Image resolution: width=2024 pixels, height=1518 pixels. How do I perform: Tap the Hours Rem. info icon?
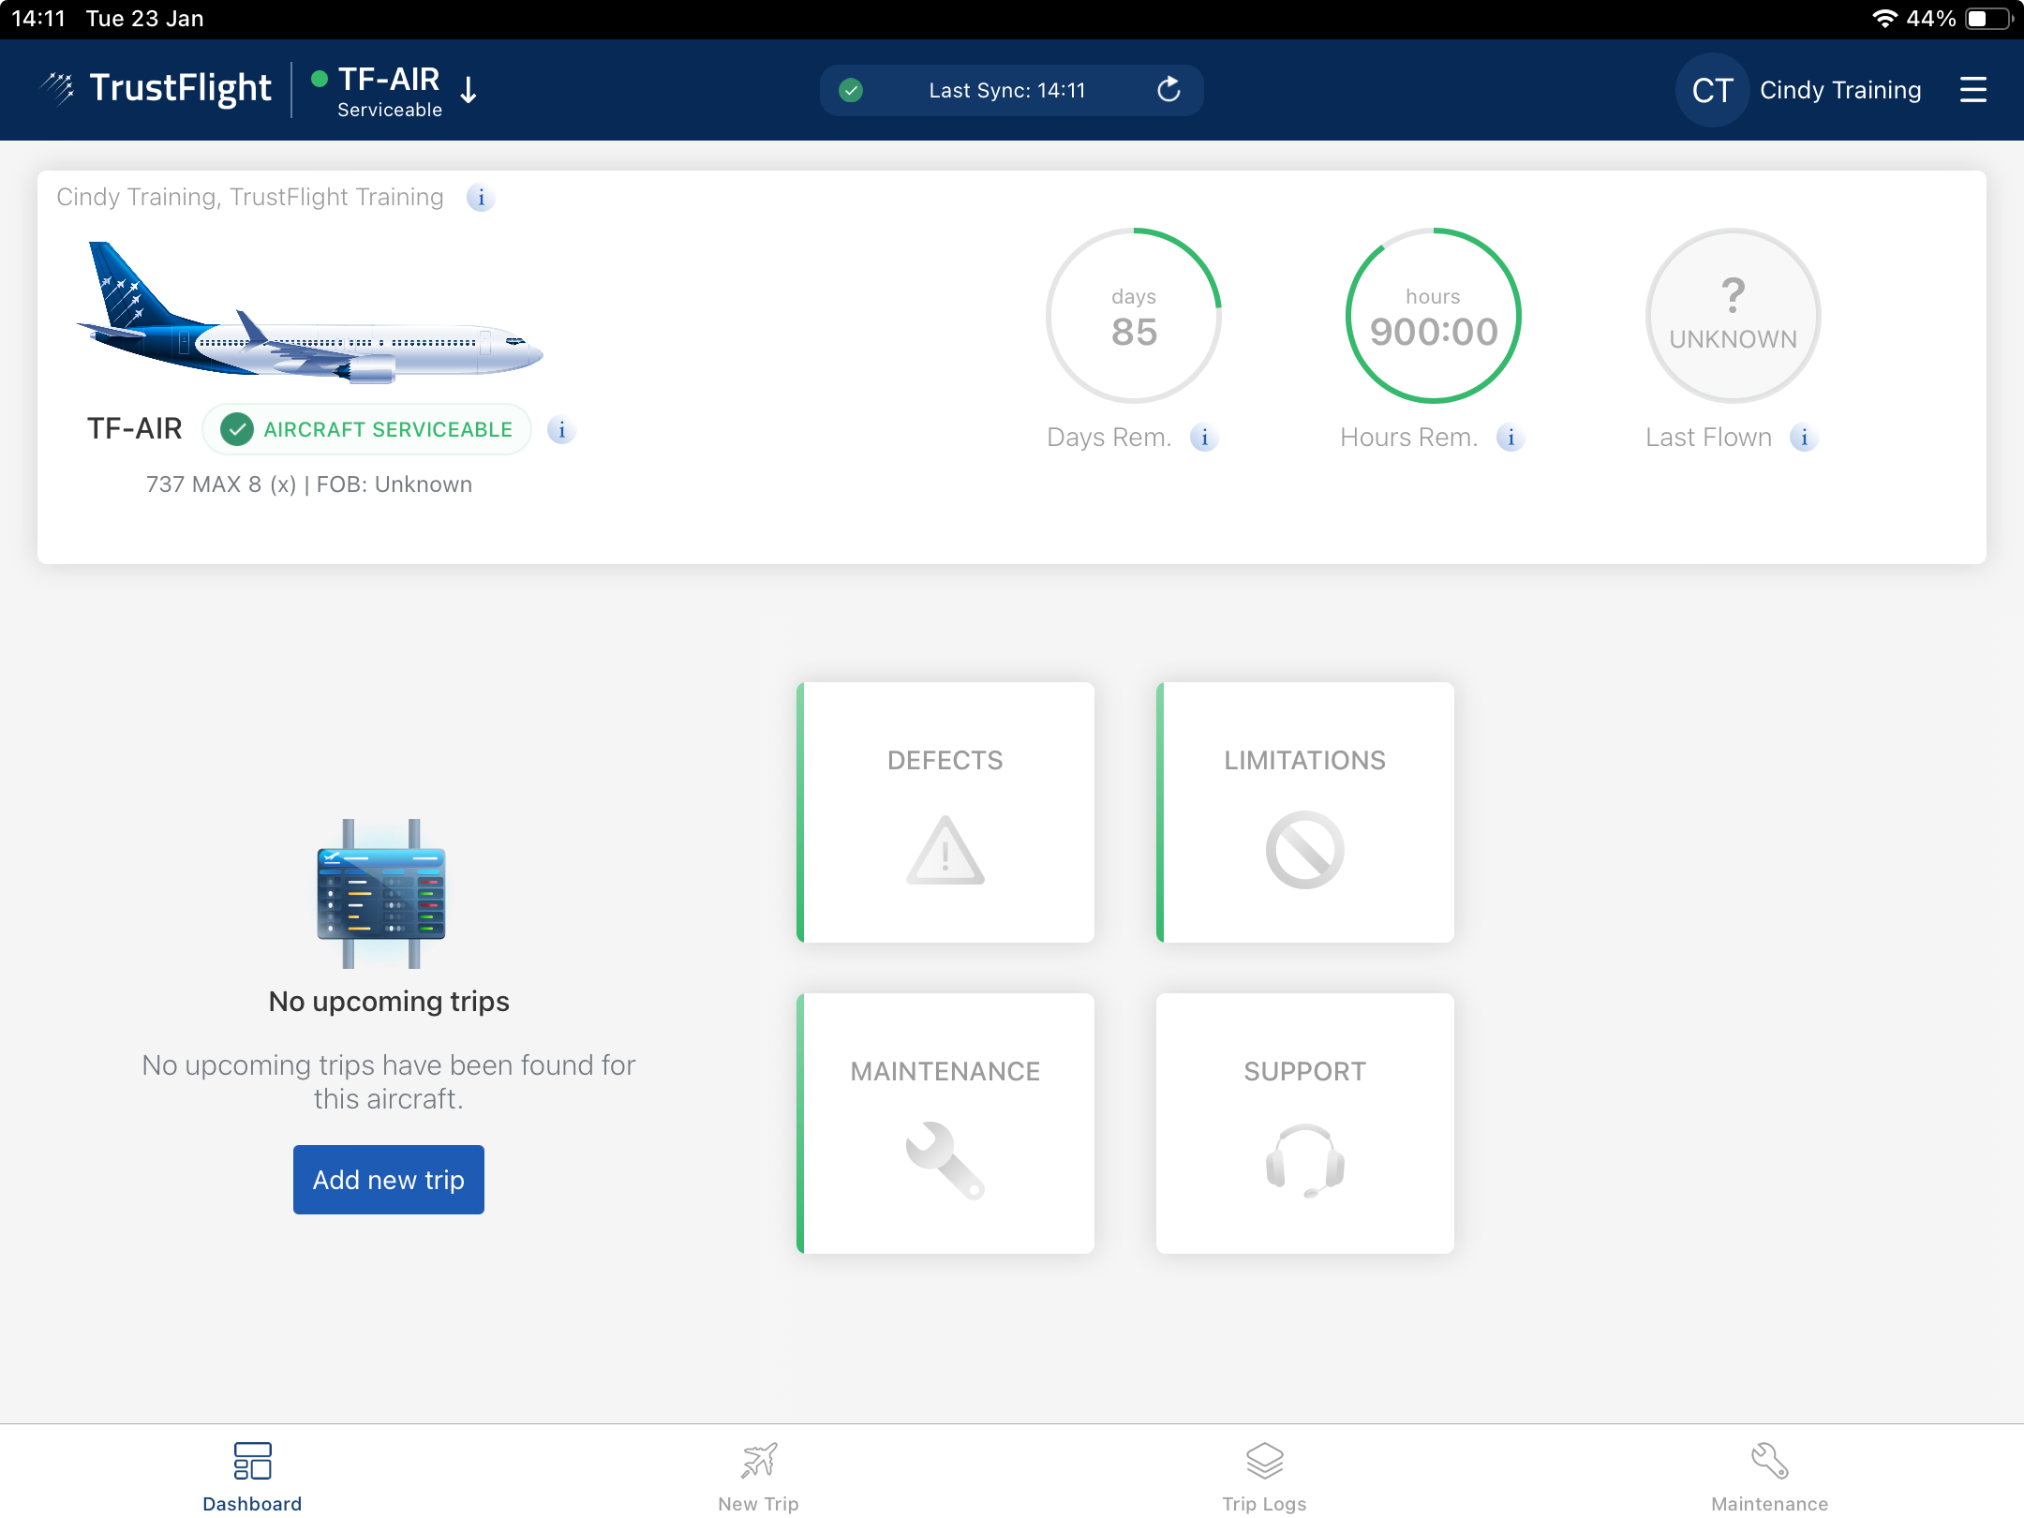click(x=1511, y=438)
